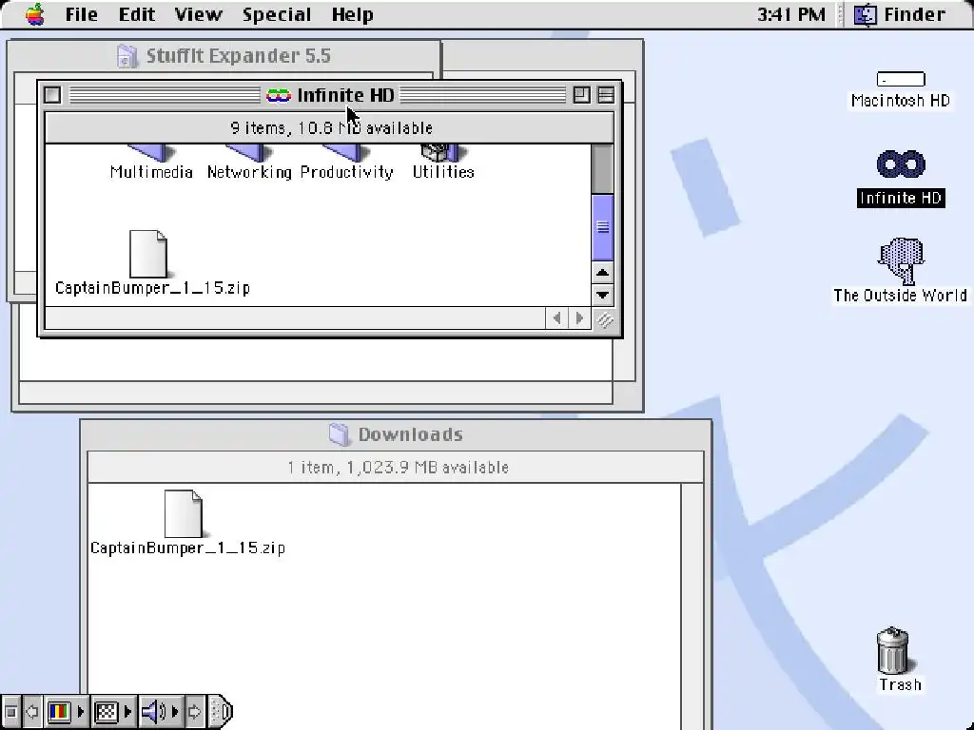Click the '9 items, 10.8 MB available' status text

[x=332, y=128]
